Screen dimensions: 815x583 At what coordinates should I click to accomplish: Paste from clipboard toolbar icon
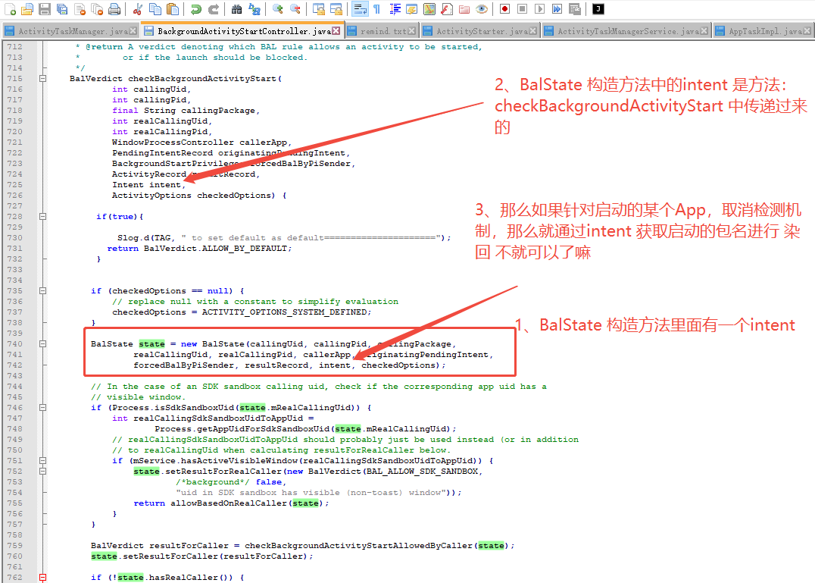[173, 9]
